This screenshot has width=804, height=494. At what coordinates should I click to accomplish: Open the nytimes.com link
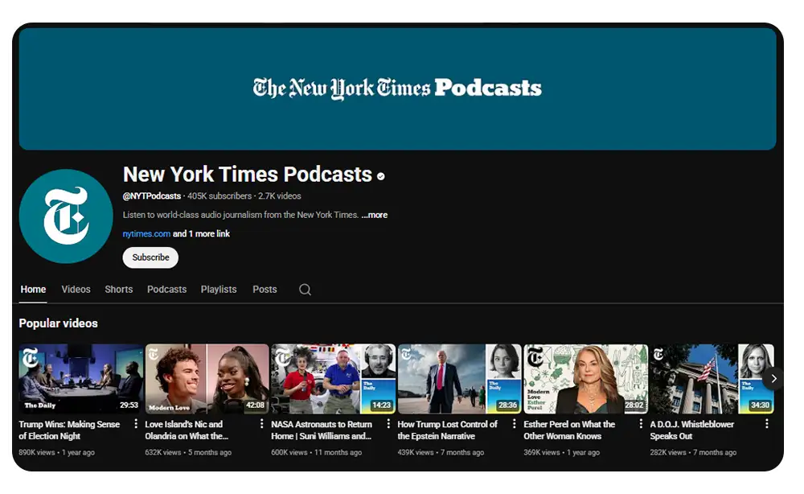tap(146, 233)
